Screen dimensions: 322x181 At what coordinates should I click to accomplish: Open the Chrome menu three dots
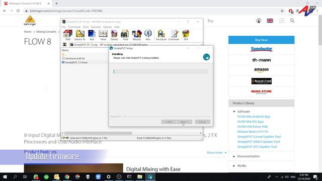317,11
